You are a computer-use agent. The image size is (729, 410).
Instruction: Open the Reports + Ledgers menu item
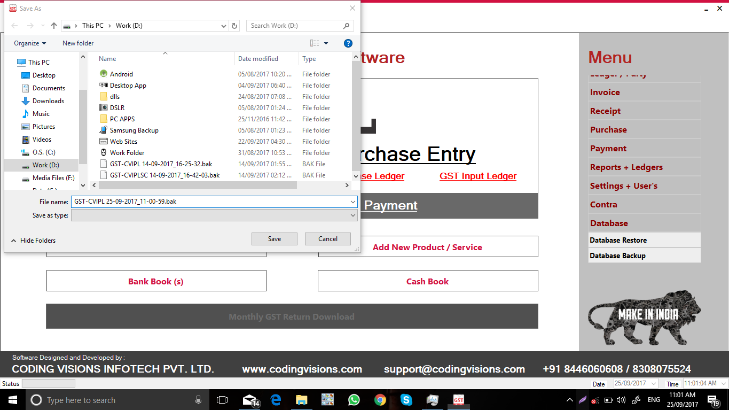[x=628, y=166]
